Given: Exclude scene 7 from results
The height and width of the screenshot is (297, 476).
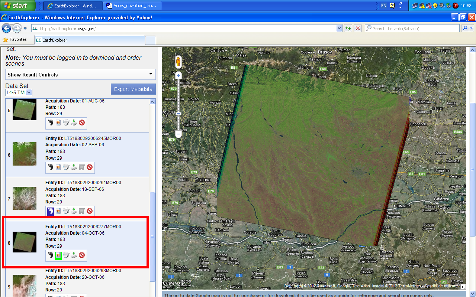Looking at the screenshot, I should pos(90,211).
